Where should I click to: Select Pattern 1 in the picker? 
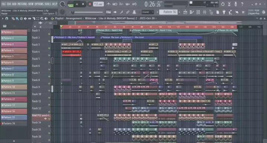point(14,32)
